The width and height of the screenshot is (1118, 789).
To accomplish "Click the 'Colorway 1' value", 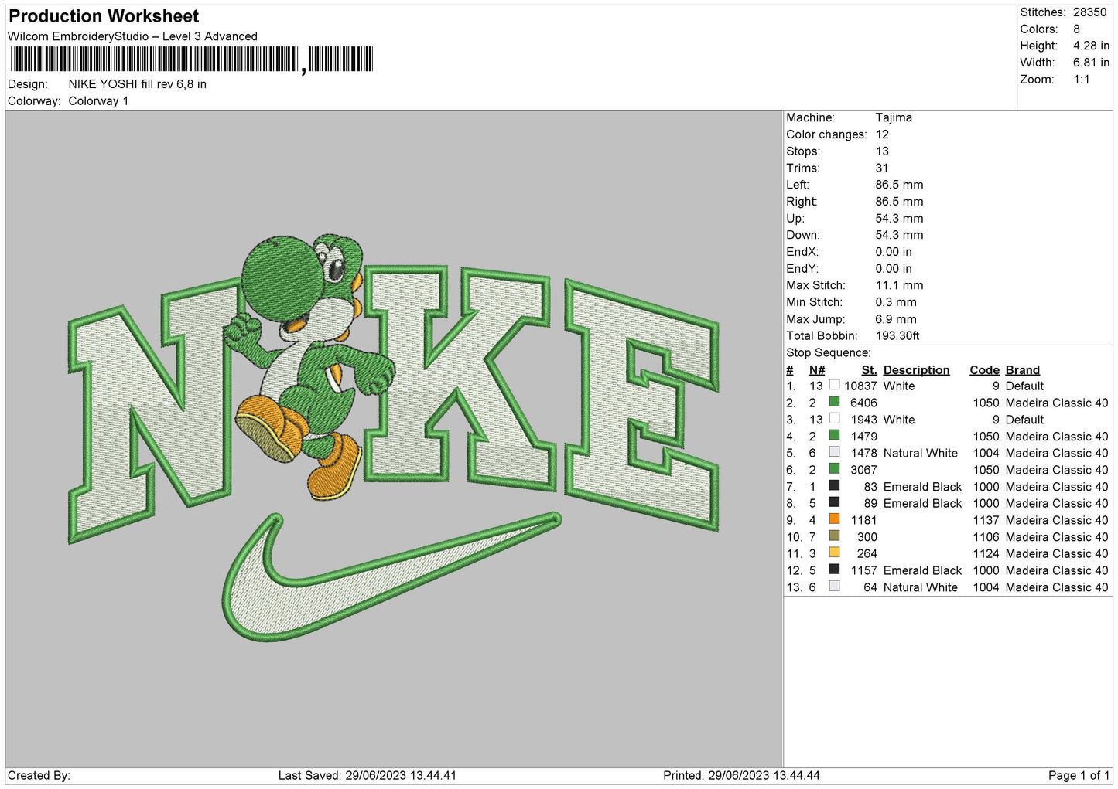I will point(98,101).
